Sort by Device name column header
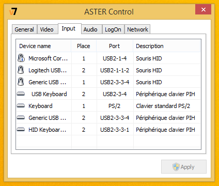This screenshot has width=219, height=186. pos(44,46)
